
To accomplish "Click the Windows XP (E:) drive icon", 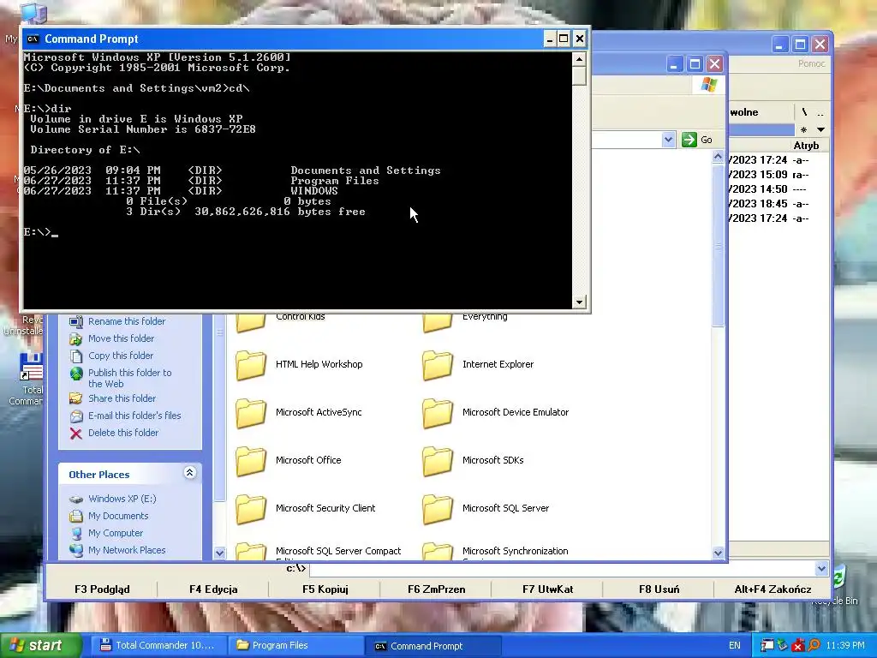I will coord(76,499).
